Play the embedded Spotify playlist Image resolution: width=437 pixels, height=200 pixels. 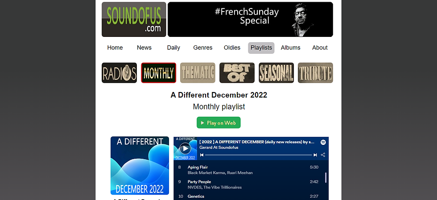click(185, 148)
